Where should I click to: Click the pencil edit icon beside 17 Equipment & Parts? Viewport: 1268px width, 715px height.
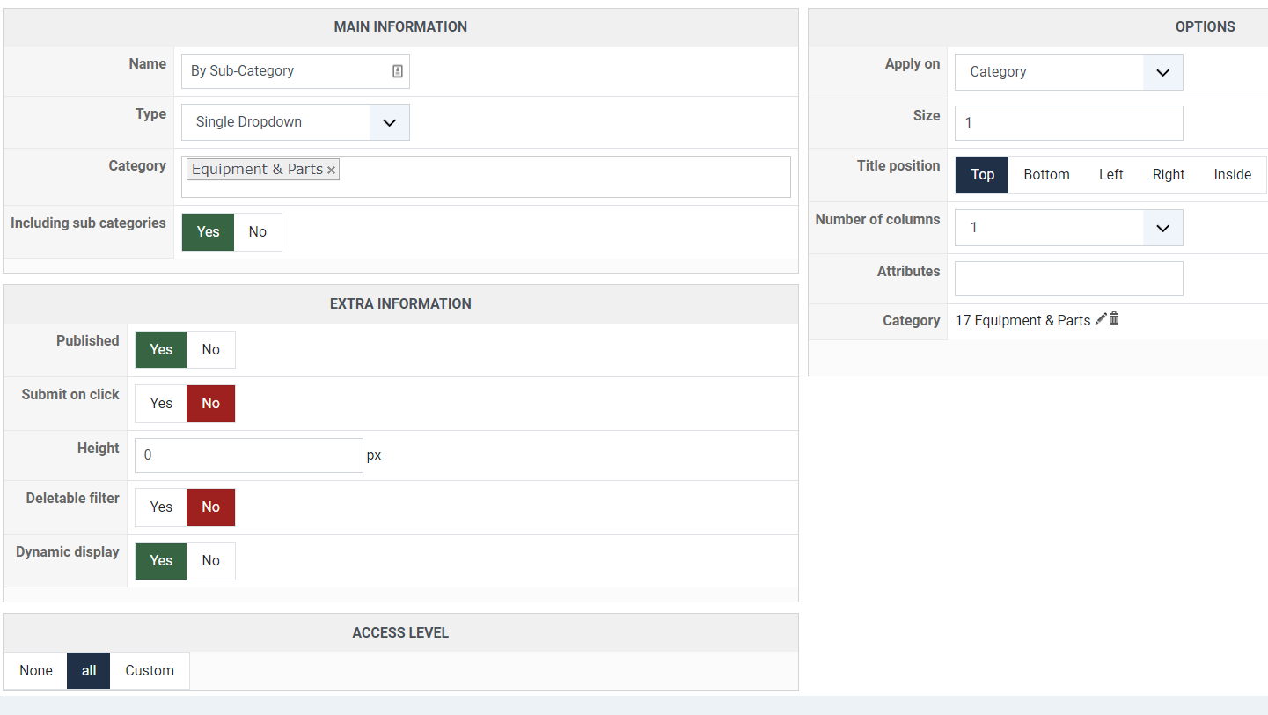pyautogui.click(x=1101, y=319)
